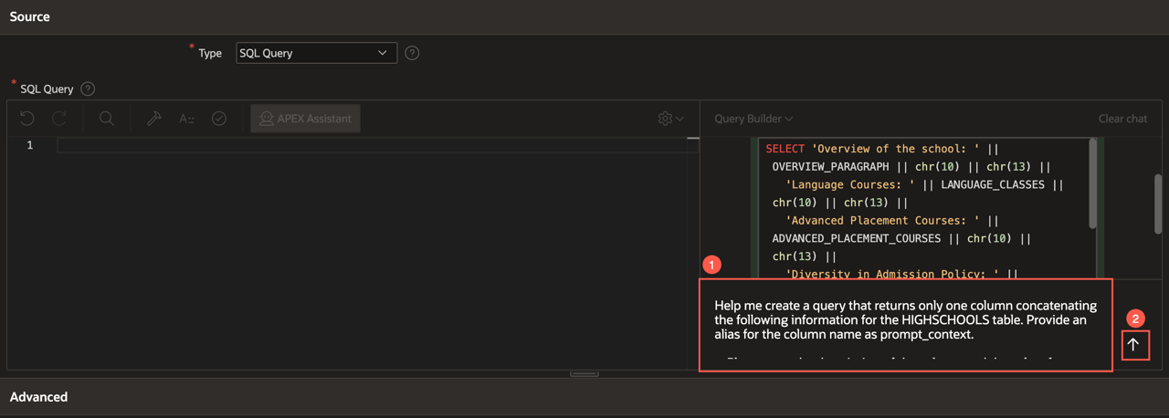Click the generated SQL code block scrollbar
This screenshot has height=418, width=1169.
1092,183
